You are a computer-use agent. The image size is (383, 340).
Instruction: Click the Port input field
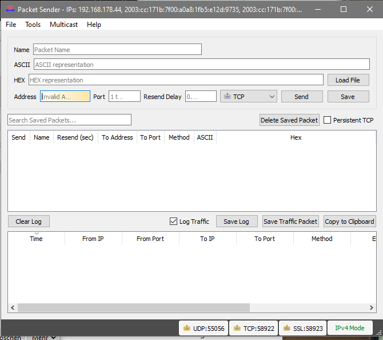tap(124, 96)
